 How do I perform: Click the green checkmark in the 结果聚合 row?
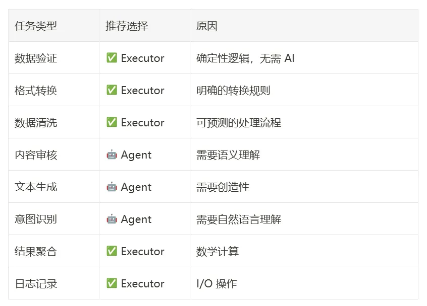(112, 251)
